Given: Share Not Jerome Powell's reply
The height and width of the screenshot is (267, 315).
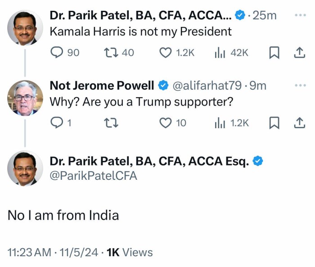Looking at the screenshot, I should point(299,122).
